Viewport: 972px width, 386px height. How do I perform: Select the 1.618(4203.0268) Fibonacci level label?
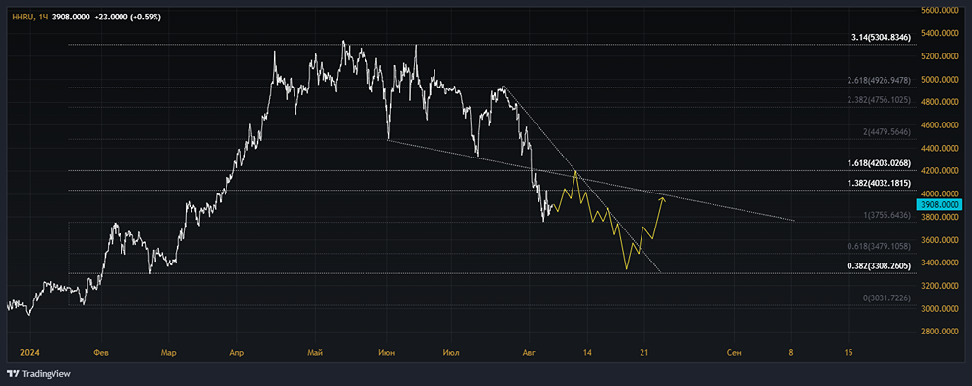tap(879, 163)
